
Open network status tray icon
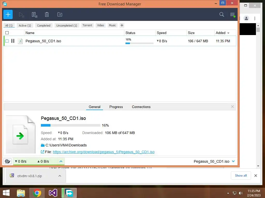click(x=234, y=193)
